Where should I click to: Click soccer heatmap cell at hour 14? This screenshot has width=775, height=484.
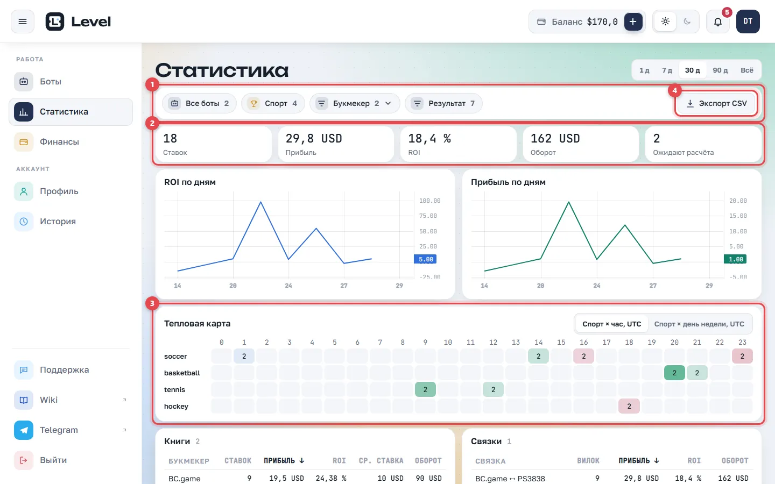(x=539, y=356)
